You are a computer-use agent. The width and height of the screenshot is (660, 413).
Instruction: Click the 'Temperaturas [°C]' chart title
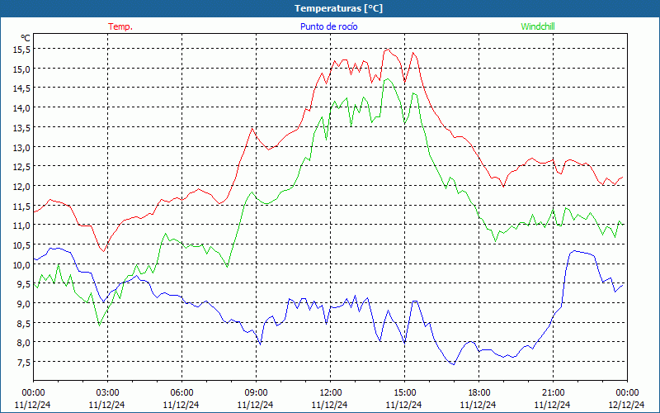coord(338,8)
